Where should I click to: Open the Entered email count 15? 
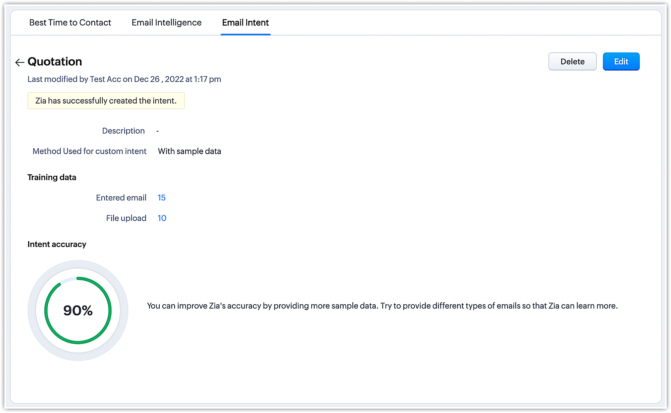click(x=162, y=198)
